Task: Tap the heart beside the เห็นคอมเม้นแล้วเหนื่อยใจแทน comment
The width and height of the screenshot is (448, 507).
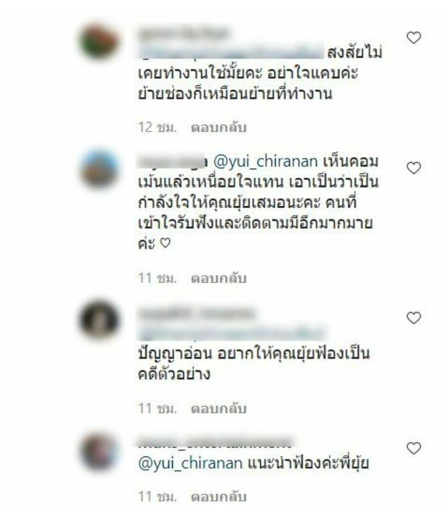Action: [x=413, y=168]
